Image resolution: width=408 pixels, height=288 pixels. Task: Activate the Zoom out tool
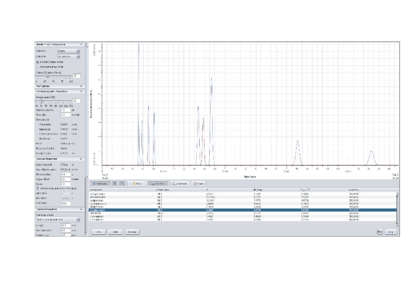(179, 184)
